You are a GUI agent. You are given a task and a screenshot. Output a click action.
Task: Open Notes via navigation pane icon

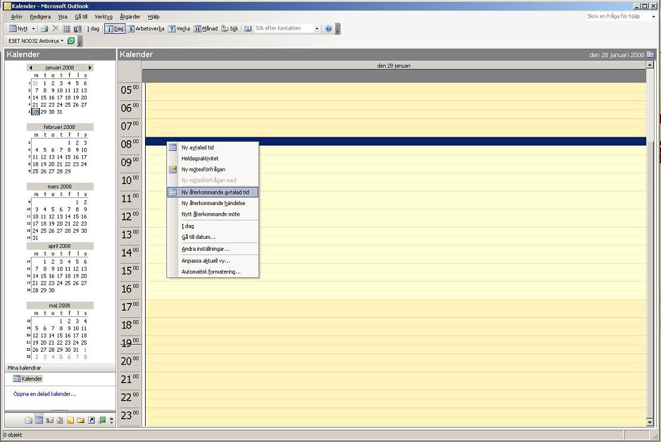tap(70, 420)
